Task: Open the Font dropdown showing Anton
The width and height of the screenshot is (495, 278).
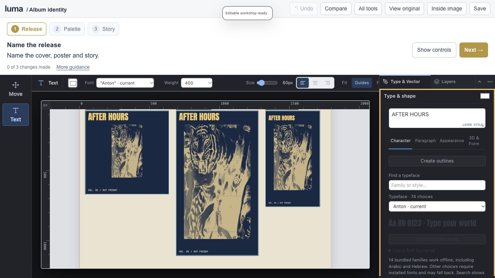Action: (x=125, y=83)
